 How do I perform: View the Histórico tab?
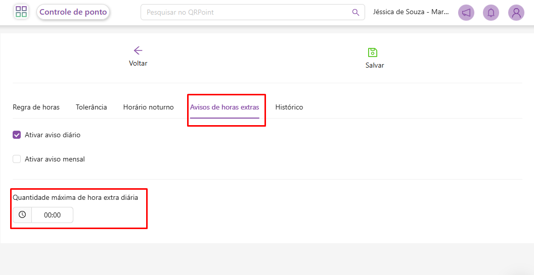[289, 107]
